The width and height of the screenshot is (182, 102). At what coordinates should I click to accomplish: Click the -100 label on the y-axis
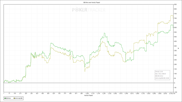[x=175, y=92]
